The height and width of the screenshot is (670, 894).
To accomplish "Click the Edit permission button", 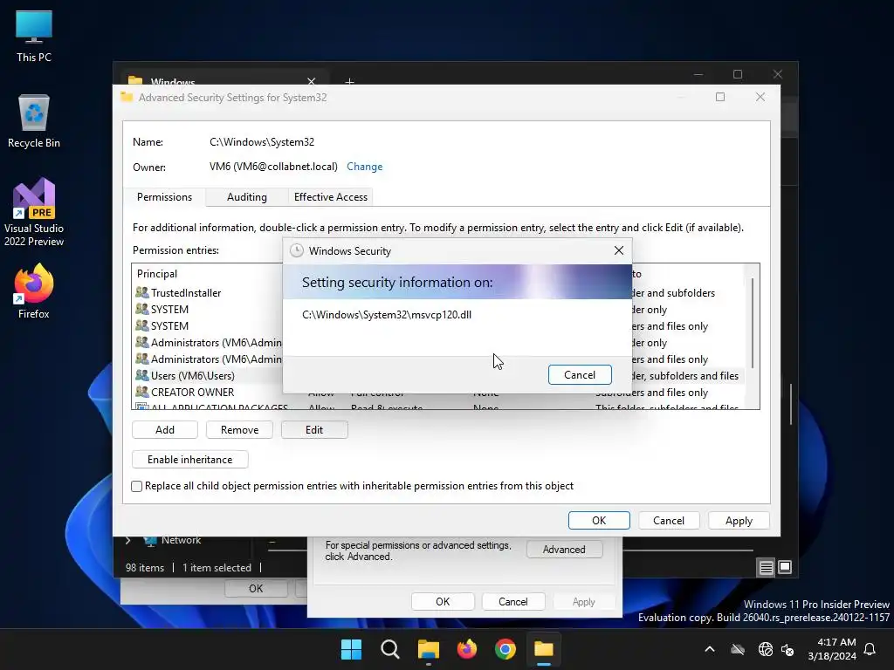I will point(314,430).
